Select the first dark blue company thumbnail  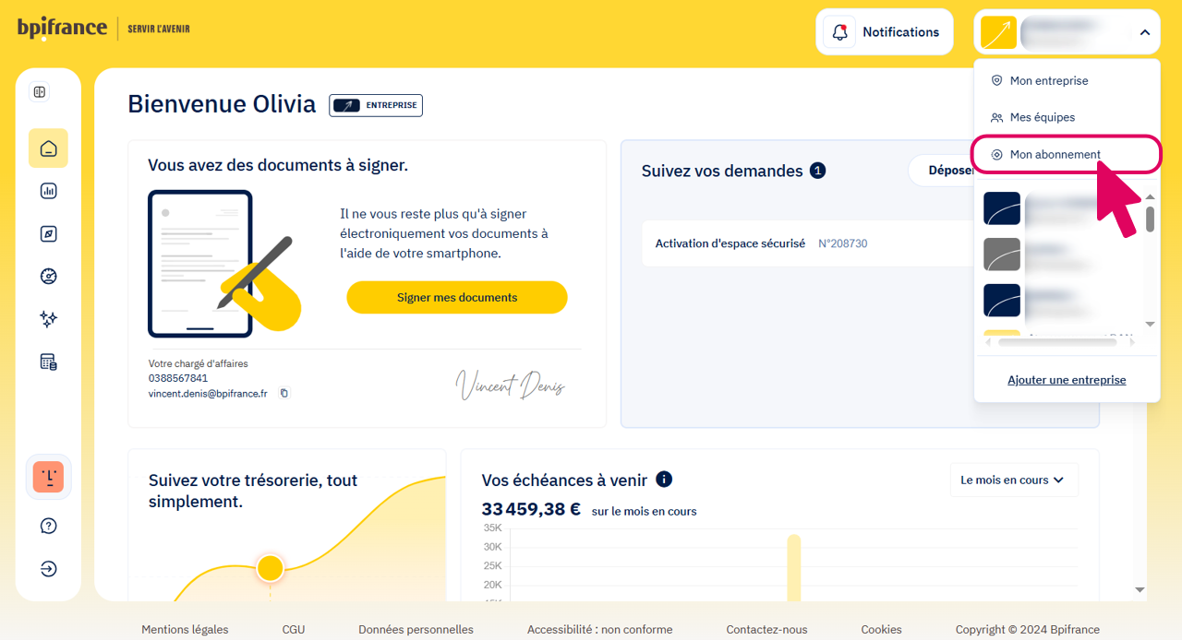[x=1002, y=208]
